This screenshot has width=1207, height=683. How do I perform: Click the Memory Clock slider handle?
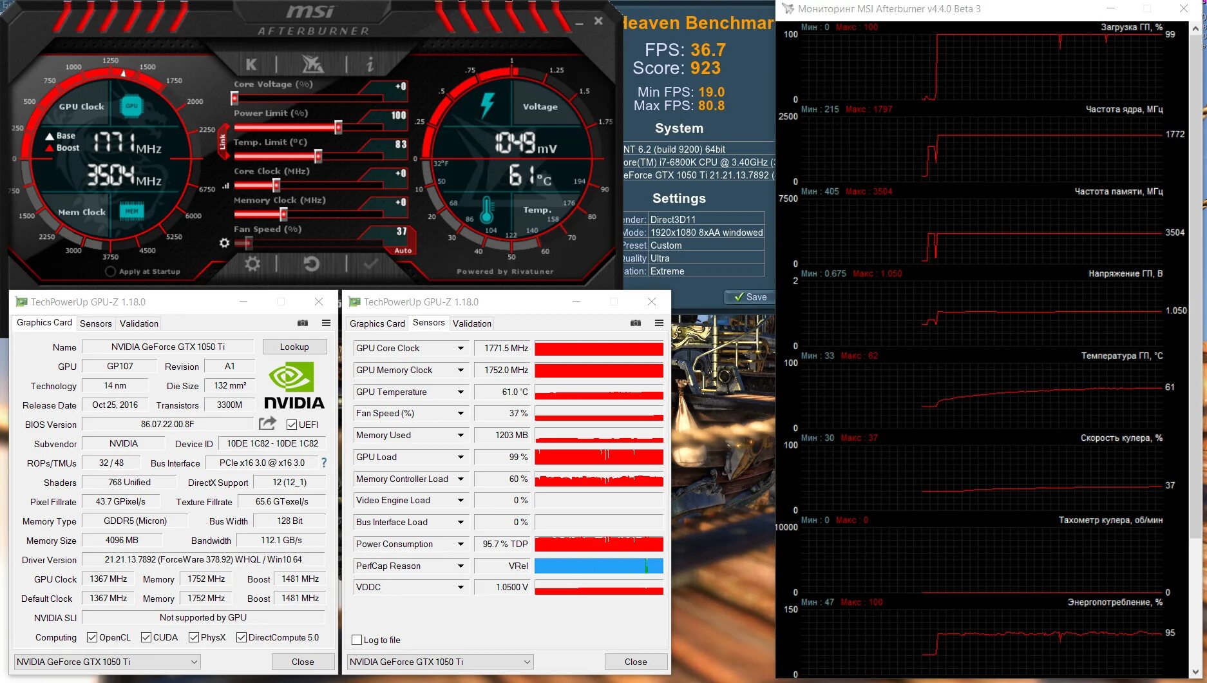coord(283,215)
